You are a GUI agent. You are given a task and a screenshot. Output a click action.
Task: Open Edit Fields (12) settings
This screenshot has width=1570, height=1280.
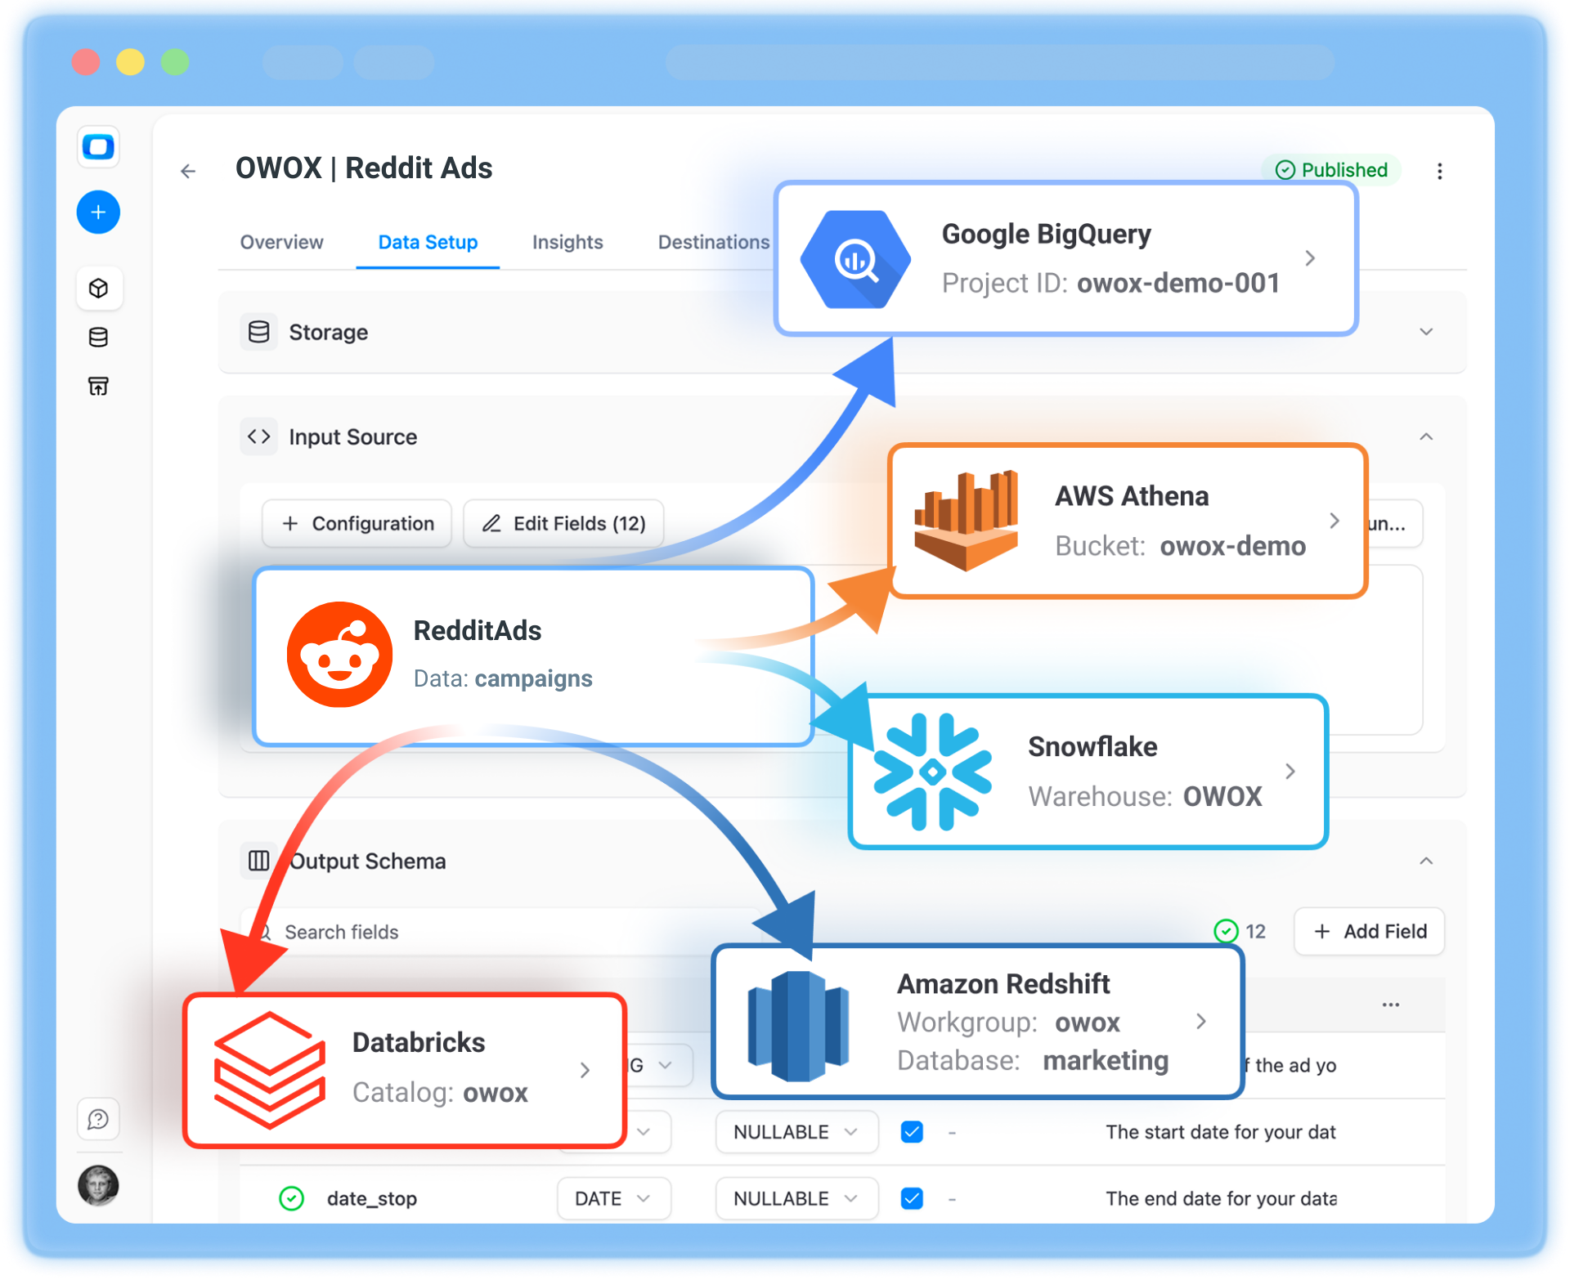point(563,523)
